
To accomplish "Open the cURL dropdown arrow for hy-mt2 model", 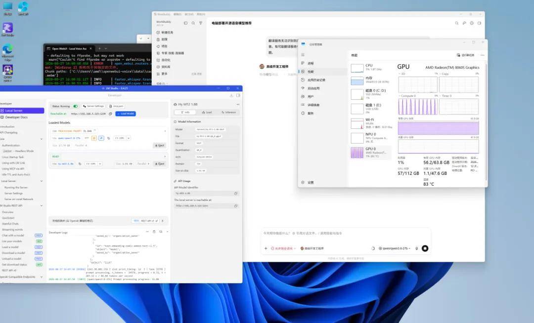I will click(100, 163).
